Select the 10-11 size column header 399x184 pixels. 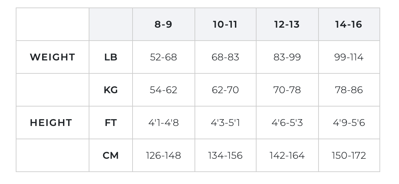click(x=225, y=25)
